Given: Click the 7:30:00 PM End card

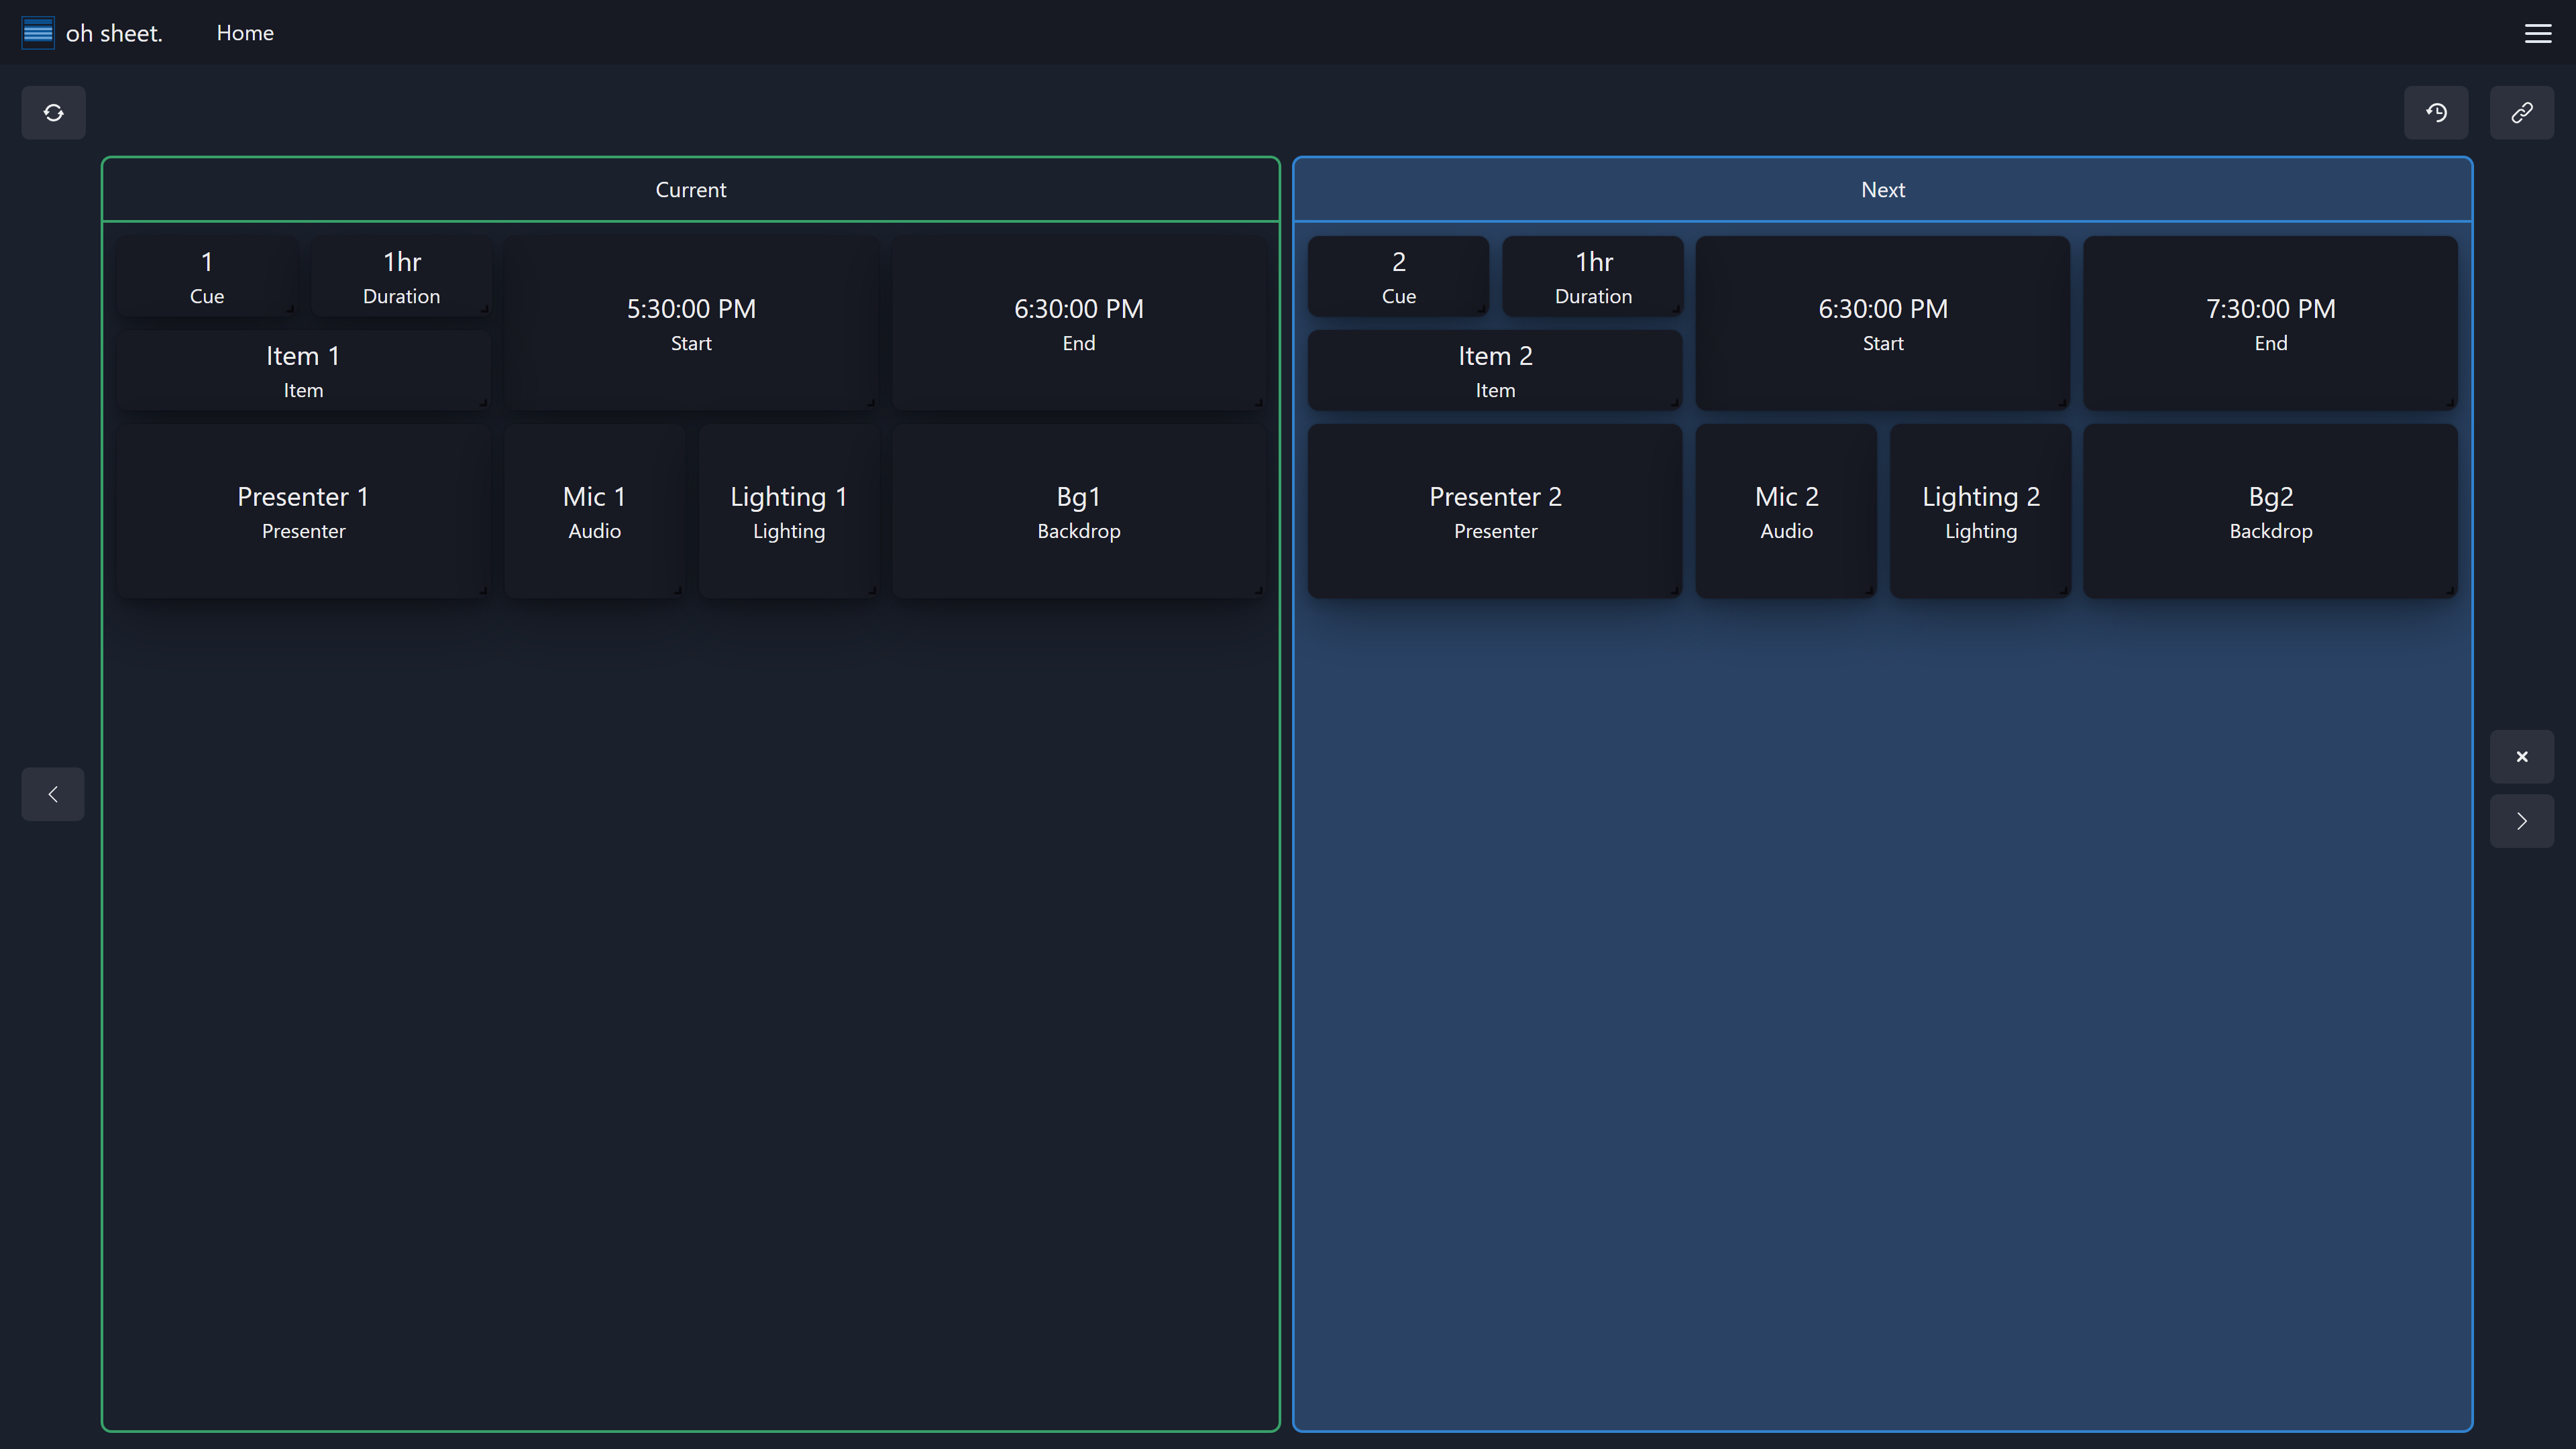Looking at the screenshot, I should pos(2270,323).
